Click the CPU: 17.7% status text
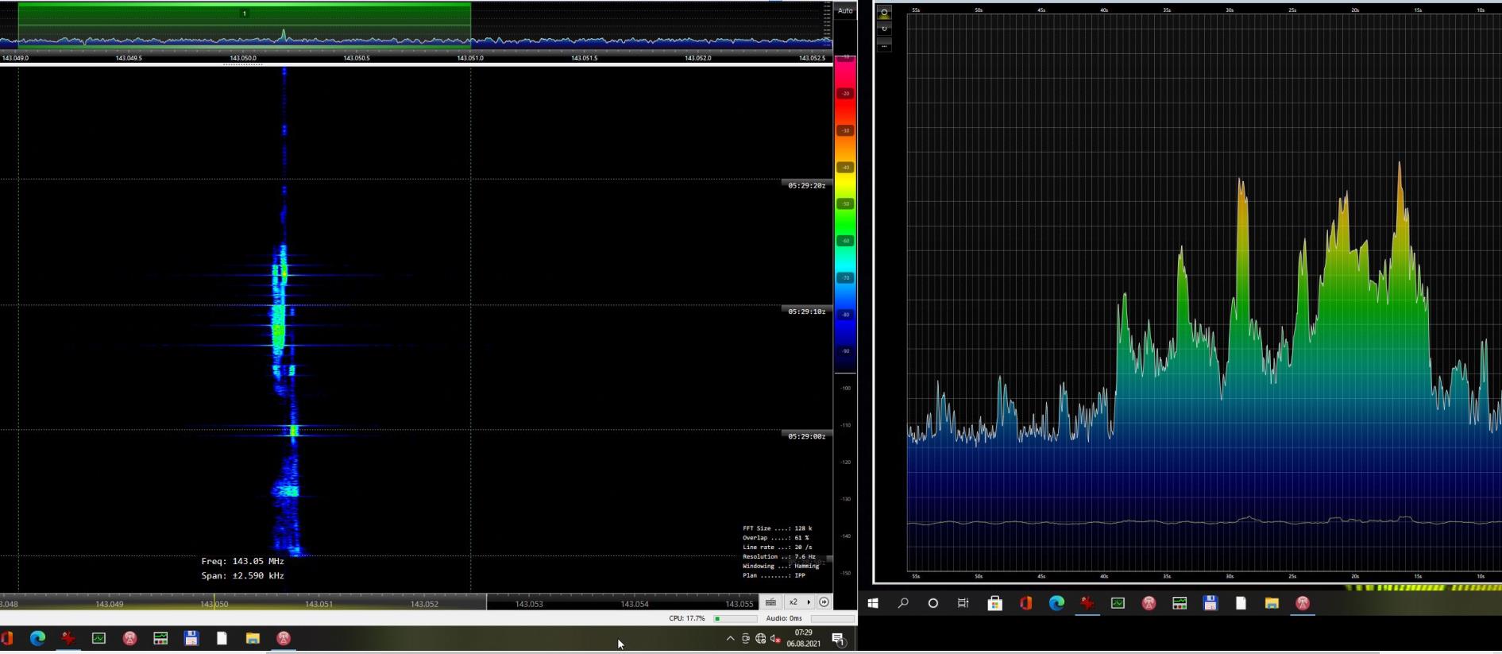 pyautogui.click(x=687, y=618)
